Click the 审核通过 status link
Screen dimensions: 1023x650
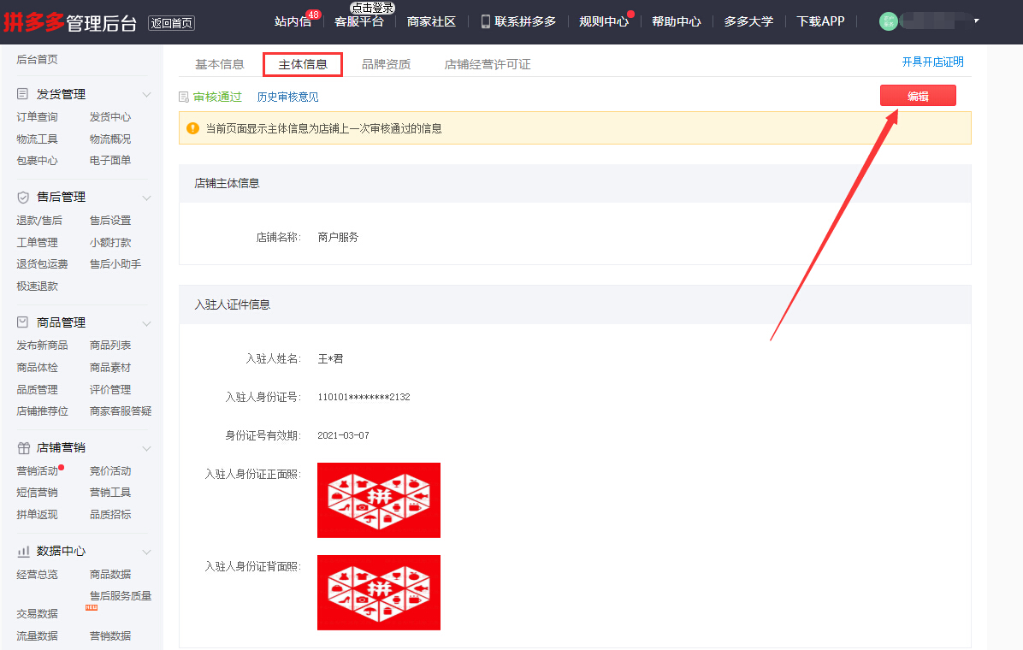click(x=217, y=97)
